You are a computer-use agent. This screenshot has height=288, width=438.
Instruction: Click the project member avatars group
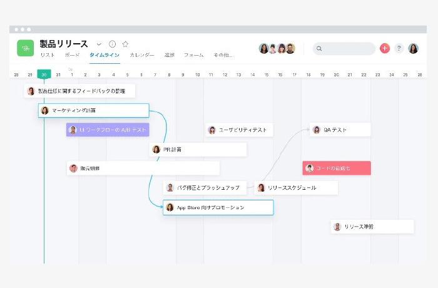coord(277,48)
